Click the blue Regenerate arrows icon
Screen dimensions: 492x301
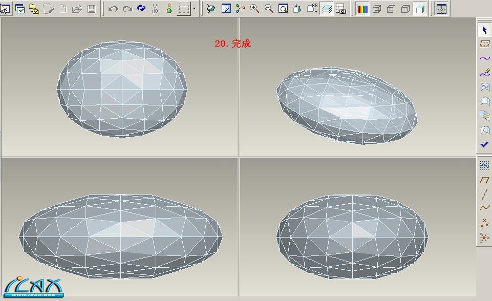point(141,9)
